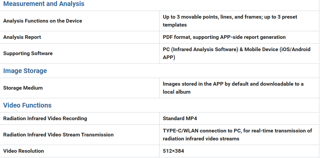Viewport: 320px width, 158px height.
Task: Click the Video Functions section heading
Action: tap(27, 106)
